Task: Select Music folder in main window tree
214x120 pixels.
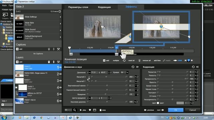Action: 8,44
